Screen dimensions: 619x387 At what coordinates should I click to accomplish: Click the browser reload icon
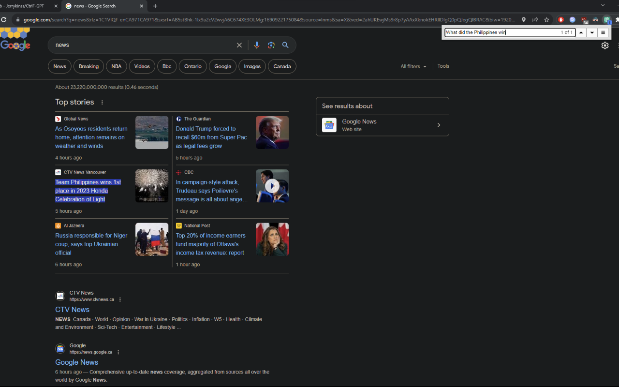pyautogui.click(x=4, y=20)
